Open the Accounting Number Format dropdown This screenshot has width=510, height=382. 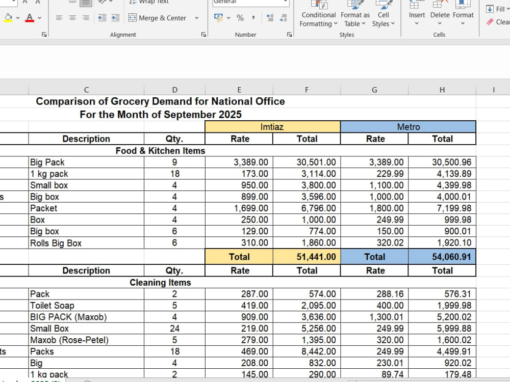228,18
